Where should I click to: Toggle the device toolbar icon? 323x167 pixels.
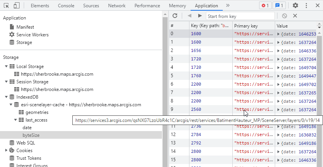pyautogui.click(x=16, y=6)
